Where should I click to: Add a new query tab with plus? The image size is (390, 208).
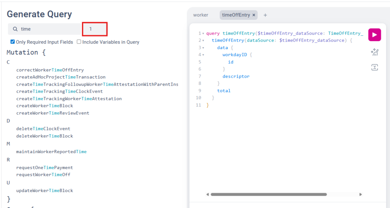265,15
